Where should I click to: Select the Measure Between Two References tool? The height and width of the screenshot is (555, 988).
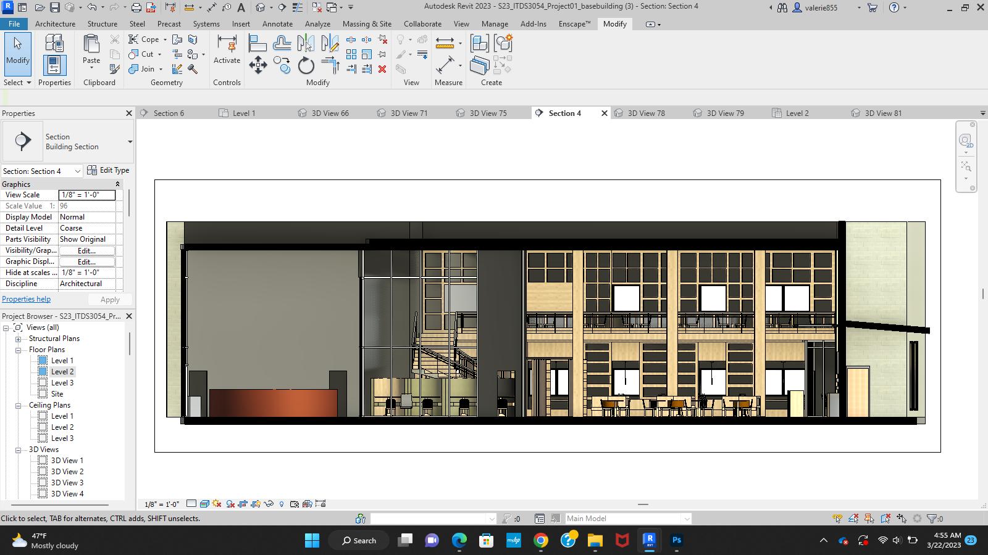click(445, 43)
